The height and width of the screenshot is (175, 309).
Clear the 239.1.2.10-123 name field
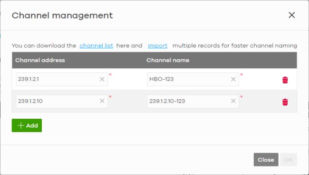coord(233,101)
